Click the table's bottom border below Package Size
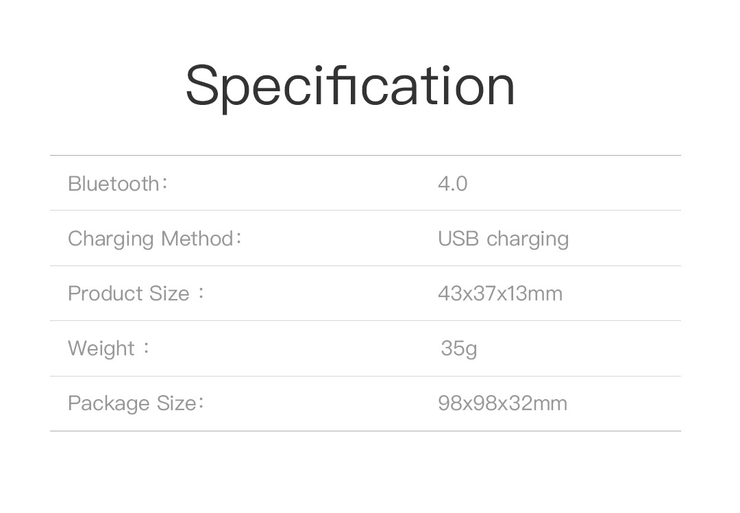Image resolution: width=740 pixels, height=513 pixels. [x=365, y=431]
